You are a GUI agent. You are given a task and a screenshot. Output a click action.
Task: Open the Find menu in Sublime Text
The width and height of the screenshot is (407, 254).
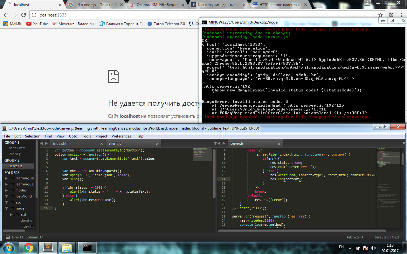(48, 136)
